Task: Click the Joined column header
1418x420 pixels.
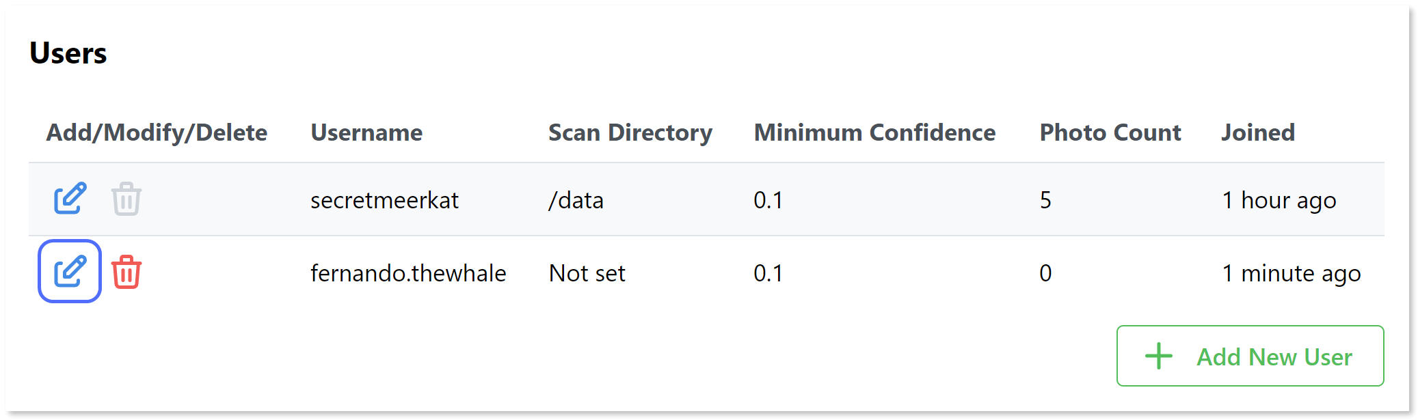Action: [1258, 132]
